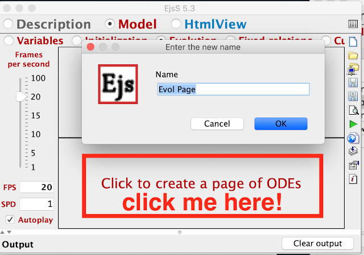Open an existing simulation folder icon

point(353,56)
